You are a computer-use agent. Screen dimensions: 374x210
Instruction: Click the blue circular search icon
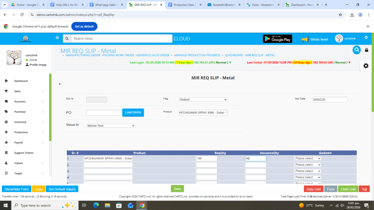tap(356, 50)
